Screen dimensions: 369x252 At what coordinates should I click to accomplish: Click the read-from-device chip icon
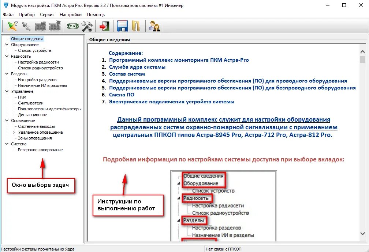[41, 26]
